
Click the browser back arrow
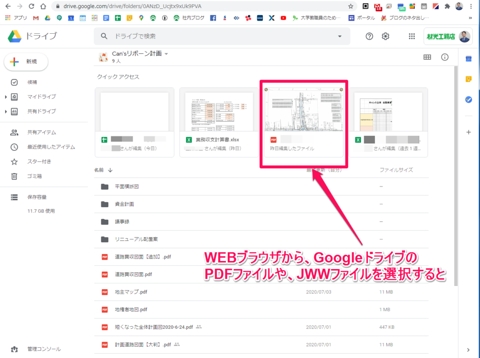[8, 6]
